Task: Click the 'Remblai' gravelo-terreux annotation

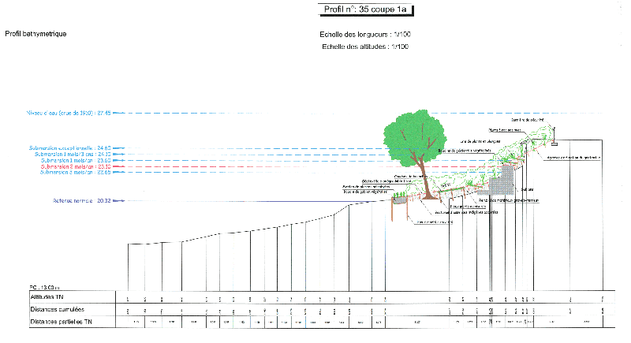Action: 509,200
